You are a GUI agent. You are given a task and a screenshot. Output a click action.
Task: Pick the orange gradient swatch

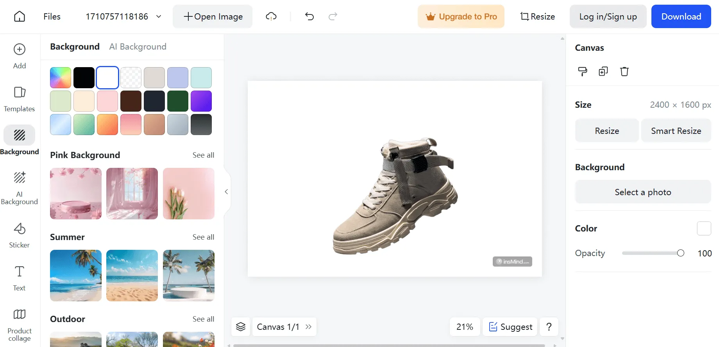[107, 125]
